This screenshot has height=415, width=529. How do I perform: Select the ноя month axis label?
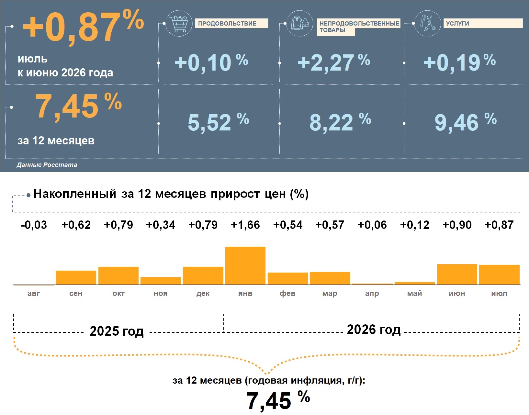161,293
